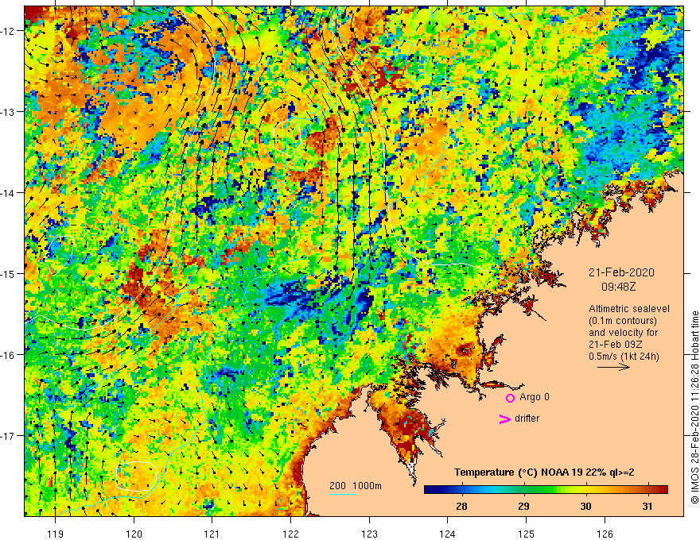Click the latitude label '-13'
This screenshot has height=540, width=700.
pyautogui.click(x=8, y=112)
